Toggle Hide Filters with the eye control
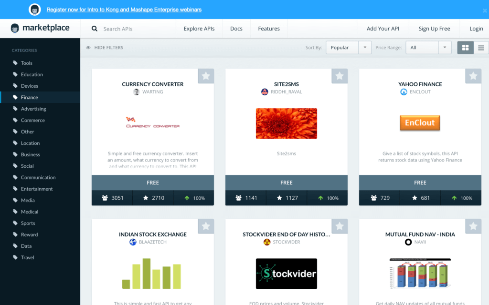The image size is (489, 305). pyautogui.click(x=88, y=48)
